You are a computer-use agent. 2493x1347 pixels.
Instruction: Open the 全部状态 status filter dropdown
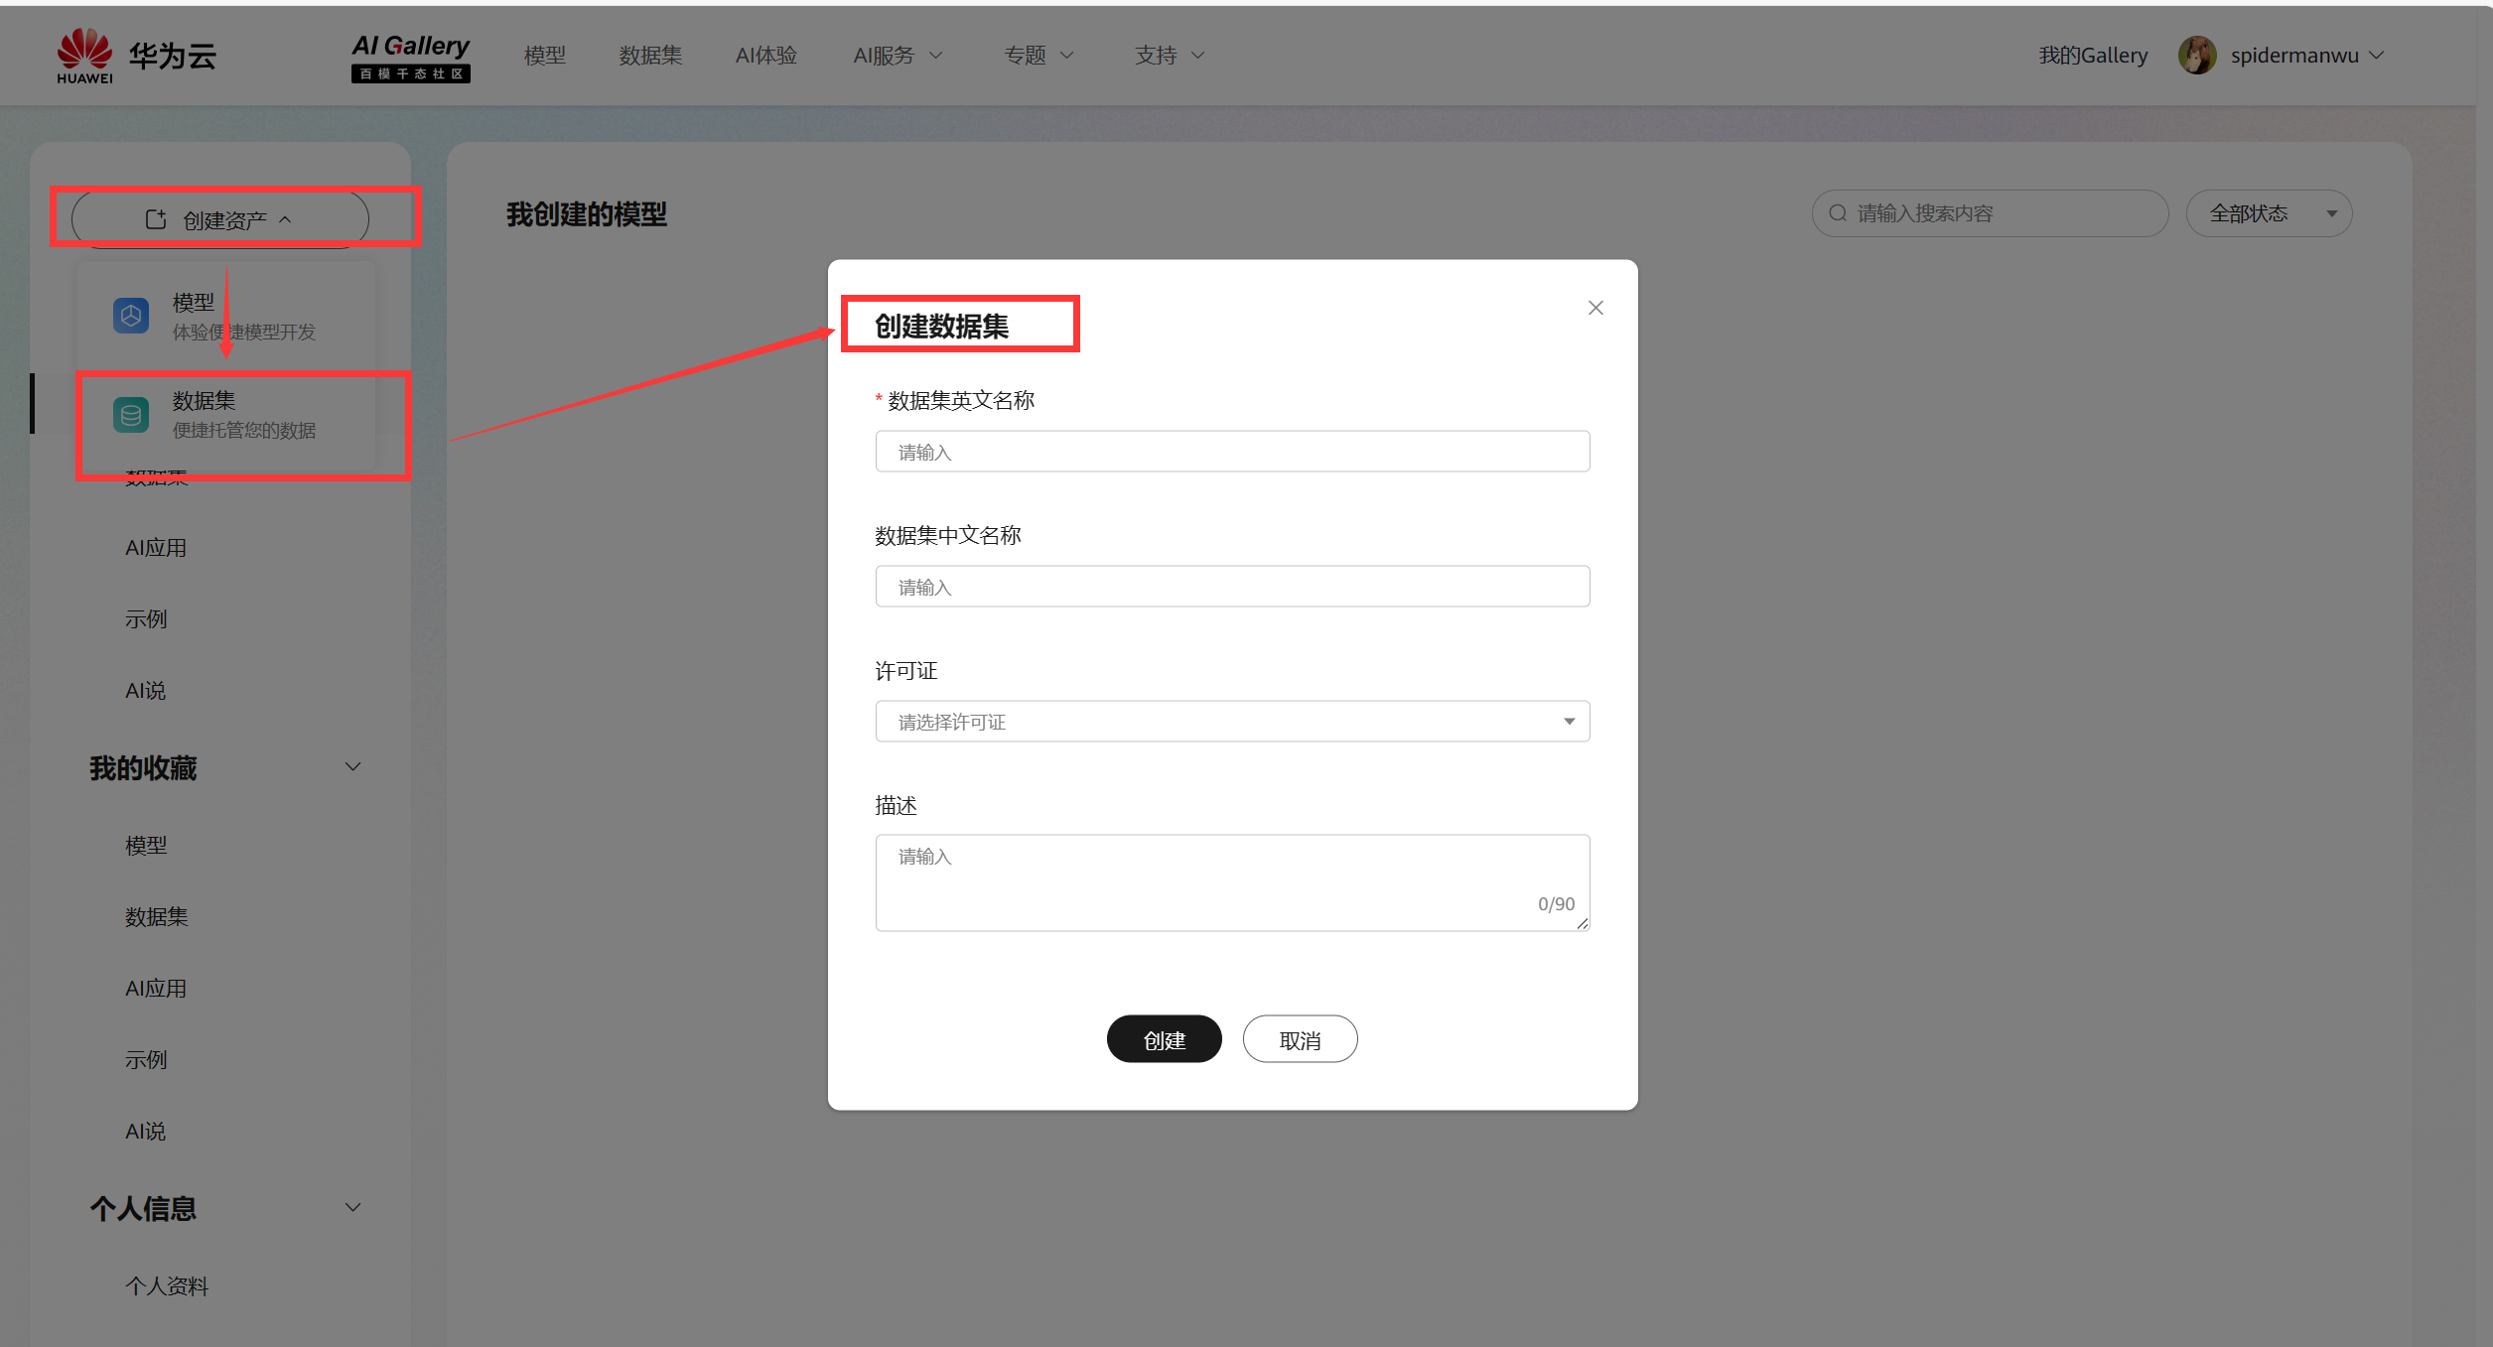[2269, 213]
